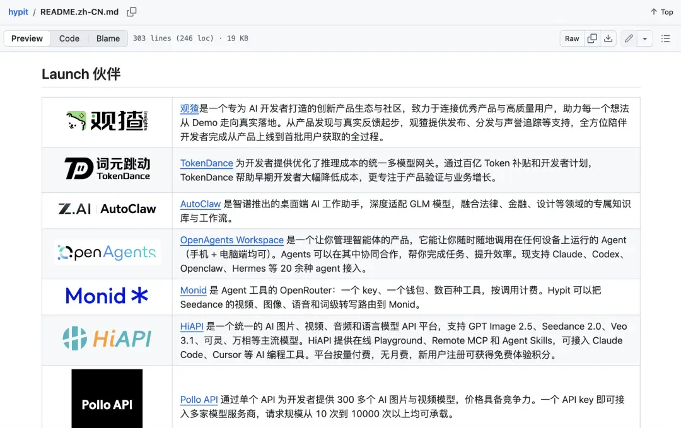Open the outline list icon
This screenshot has height=428, width=681.
coord(665,38)
